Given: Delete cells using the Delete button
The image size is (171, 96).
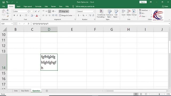Looking at the screenshot, I should pos(129,13).
